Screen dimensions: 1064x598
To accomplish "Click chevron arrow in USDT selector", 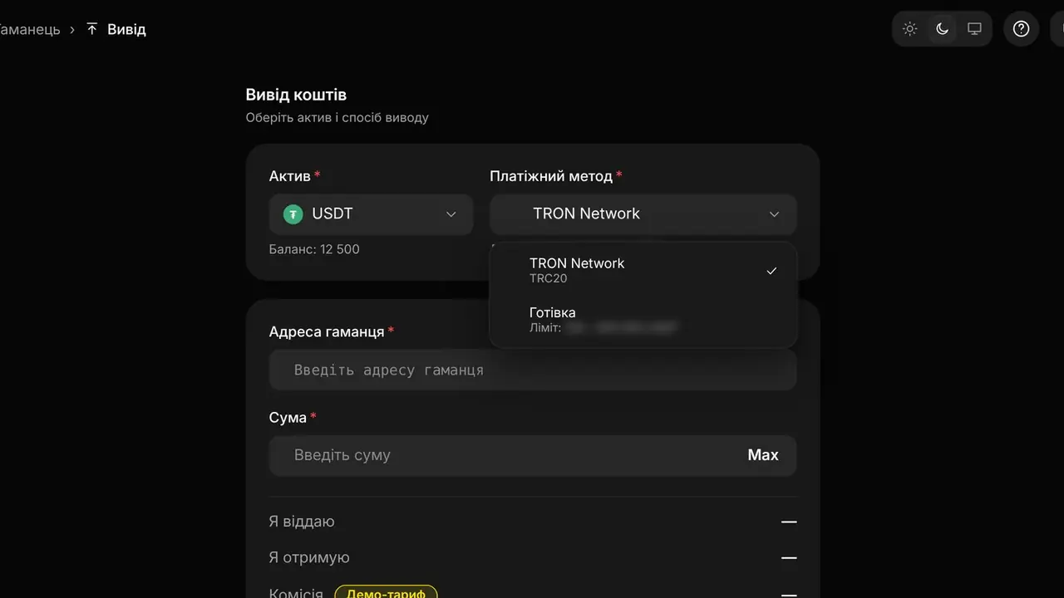I will 451,214.
